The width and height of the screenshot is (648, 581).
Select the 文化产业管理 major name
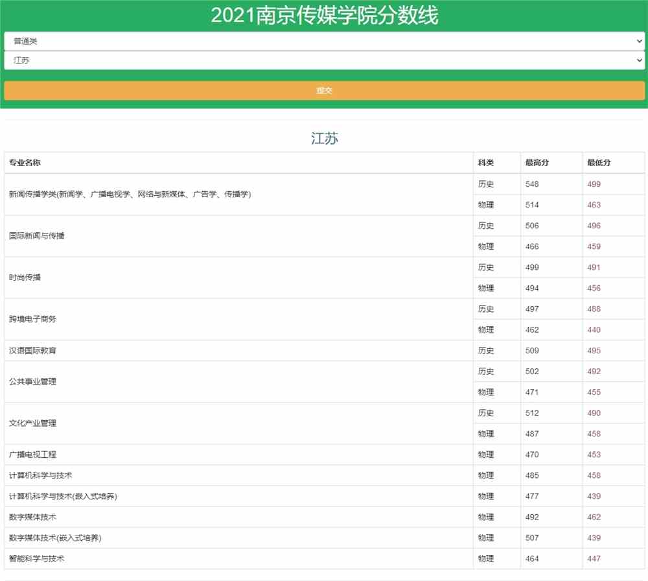[x=32, y=423]
